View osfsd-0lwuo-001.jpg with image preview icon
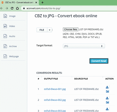Viewport: 117px width, 112px height. point(107,91)
